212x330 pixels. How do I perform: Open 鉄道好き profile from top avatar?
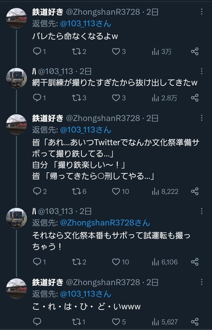pos(16,18)
